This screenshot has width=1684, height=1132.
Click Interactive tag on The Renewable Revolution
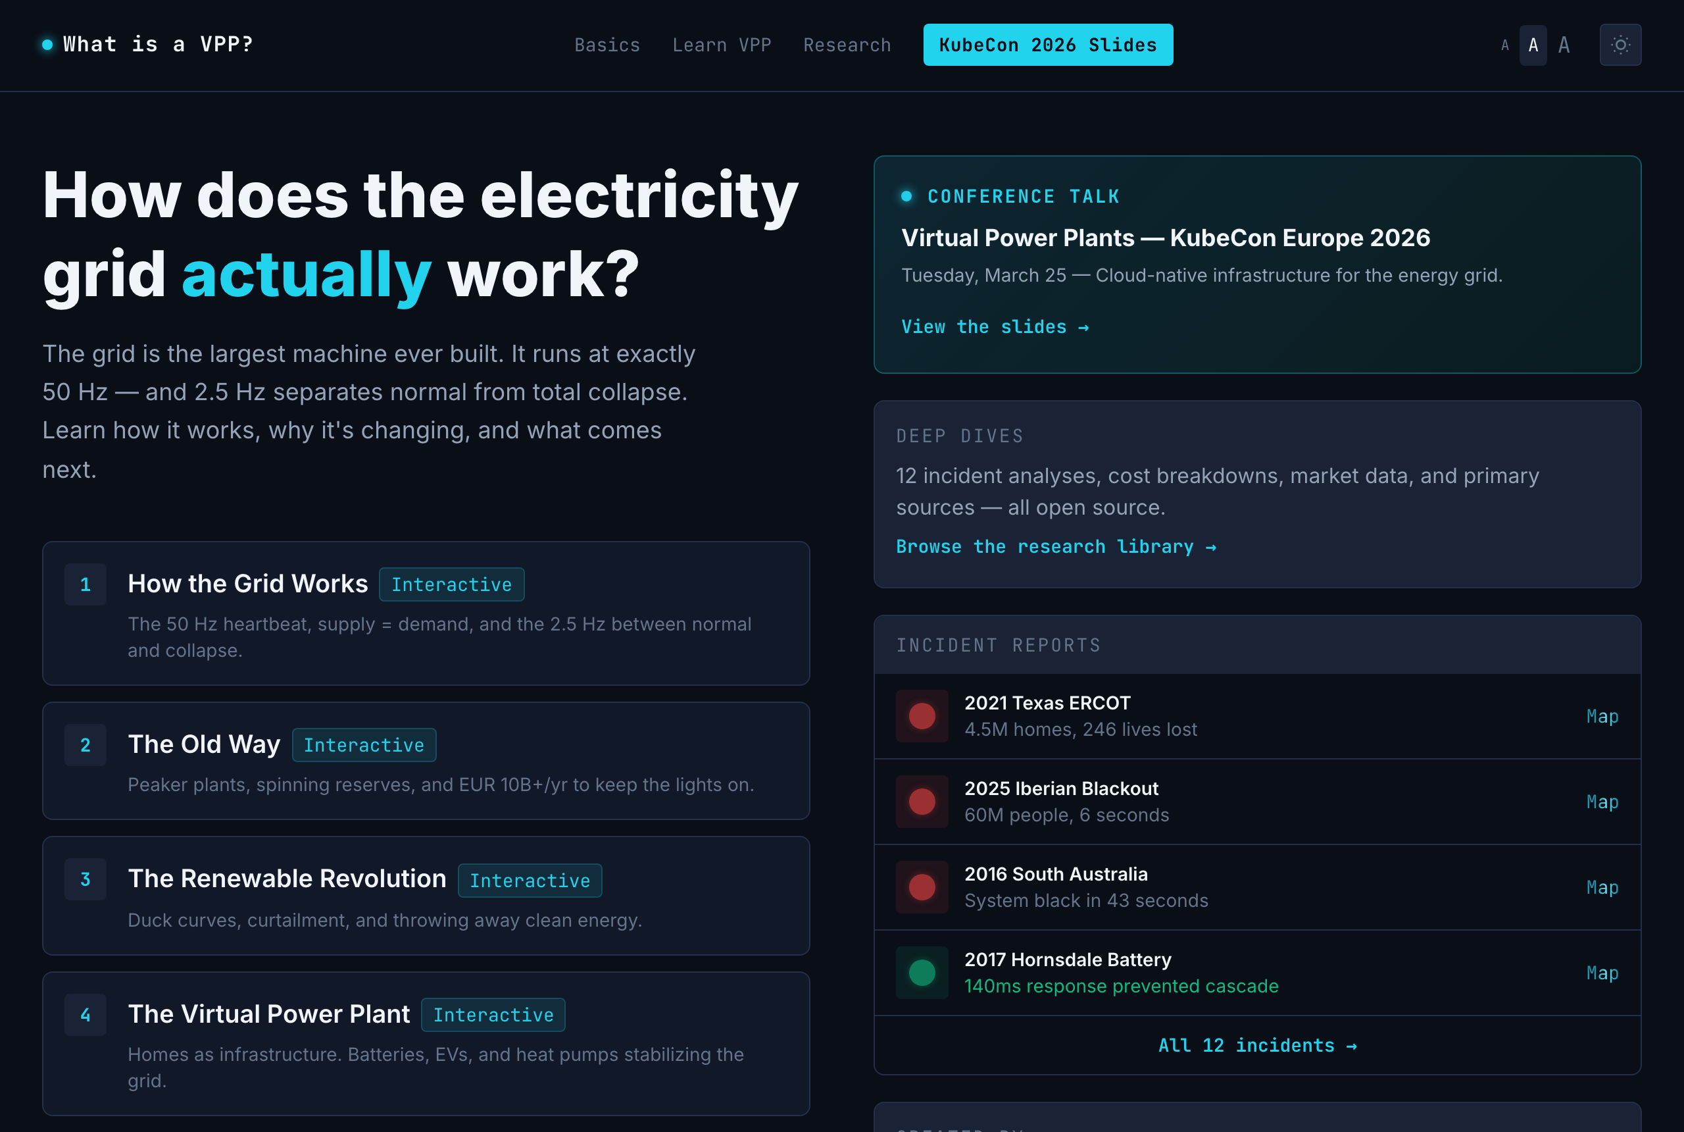coord(530,880)
